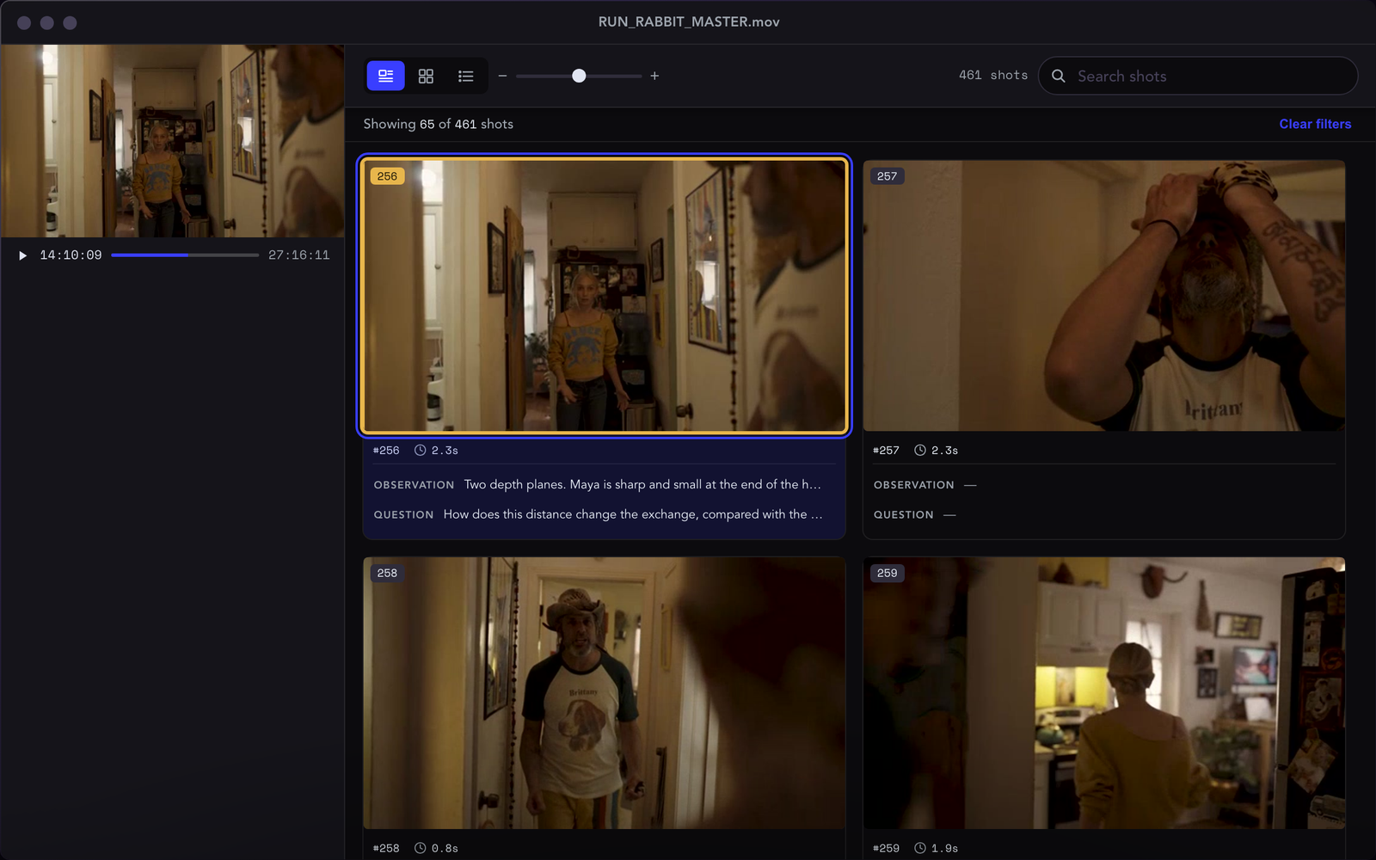1376x860 pixels.
Task: Click the 461 shots counter
Action: 993,76
